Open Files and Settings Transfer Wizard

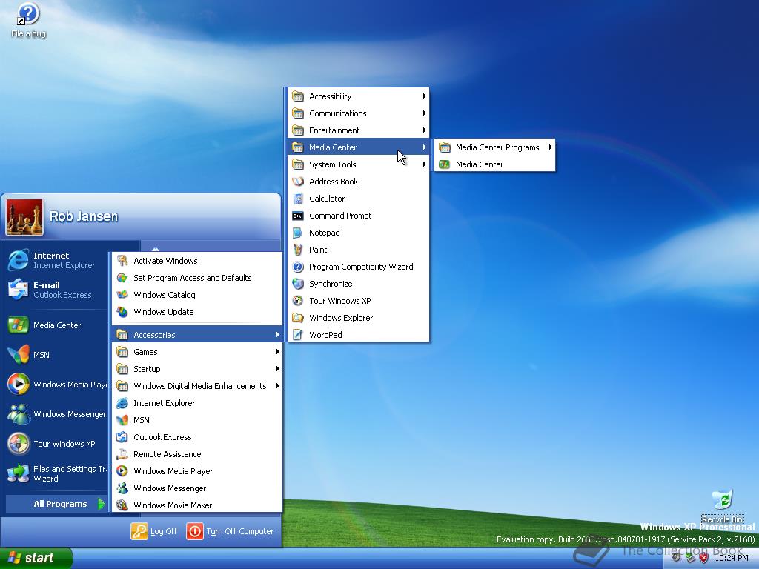[x=56, y=473]
